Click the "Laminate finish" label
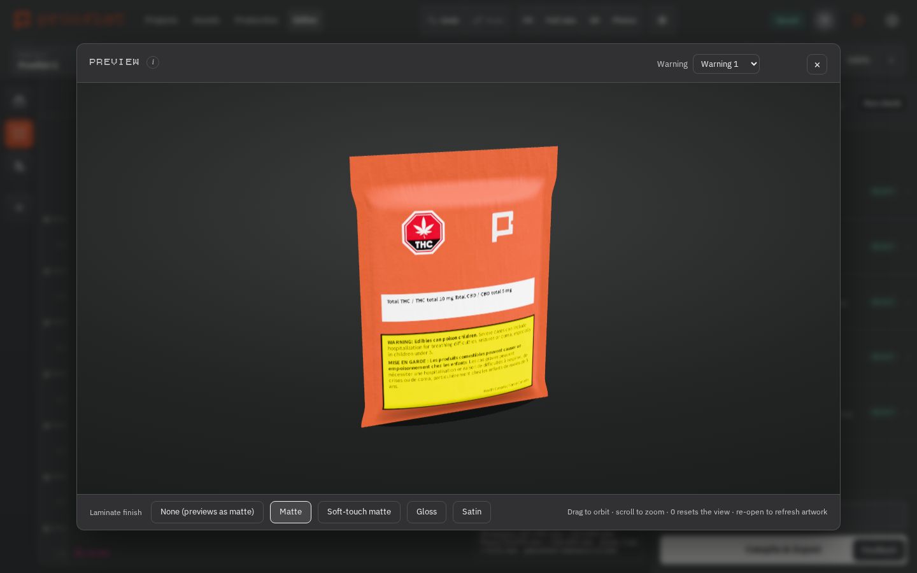 (116, 513)
